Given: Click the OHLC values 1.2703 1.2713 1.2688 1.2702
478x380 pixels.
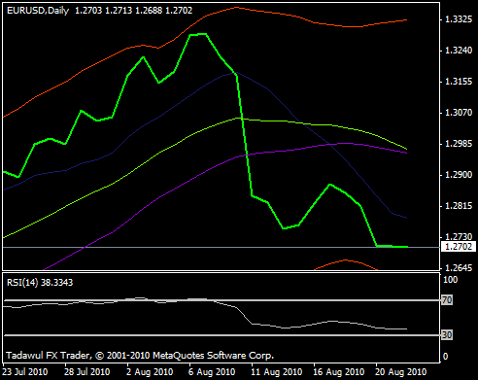Looking at the screenshot, I should (134, 11).
